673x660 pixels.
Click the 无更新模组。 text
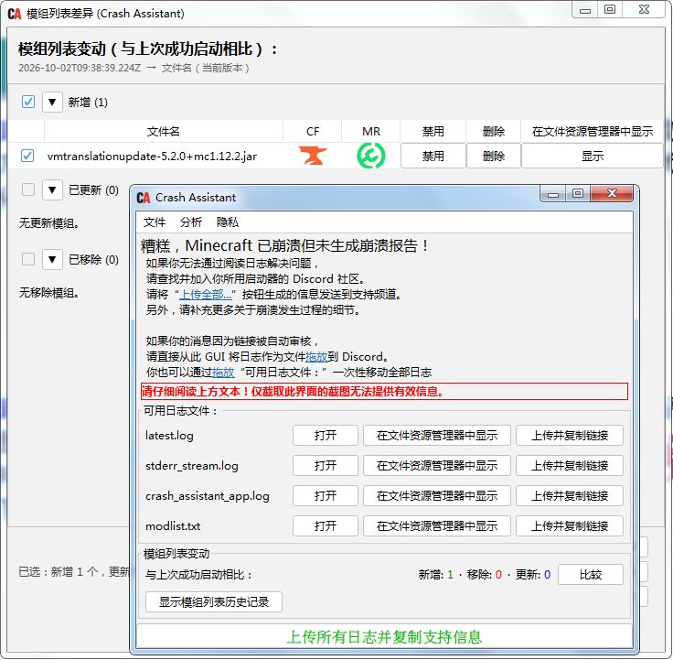[x=49, y=223]
